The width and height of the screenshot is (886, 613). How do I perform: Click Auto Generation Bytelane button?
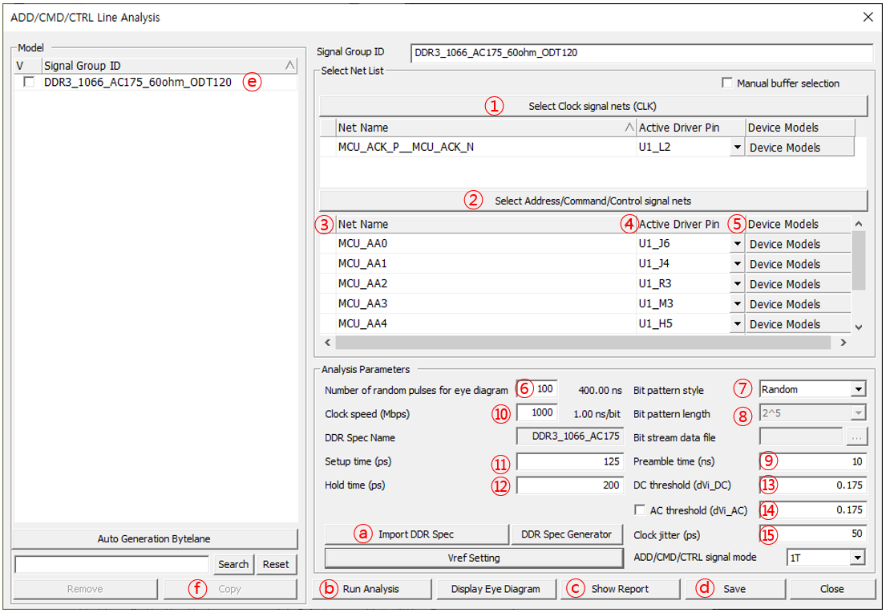point(155,539)
